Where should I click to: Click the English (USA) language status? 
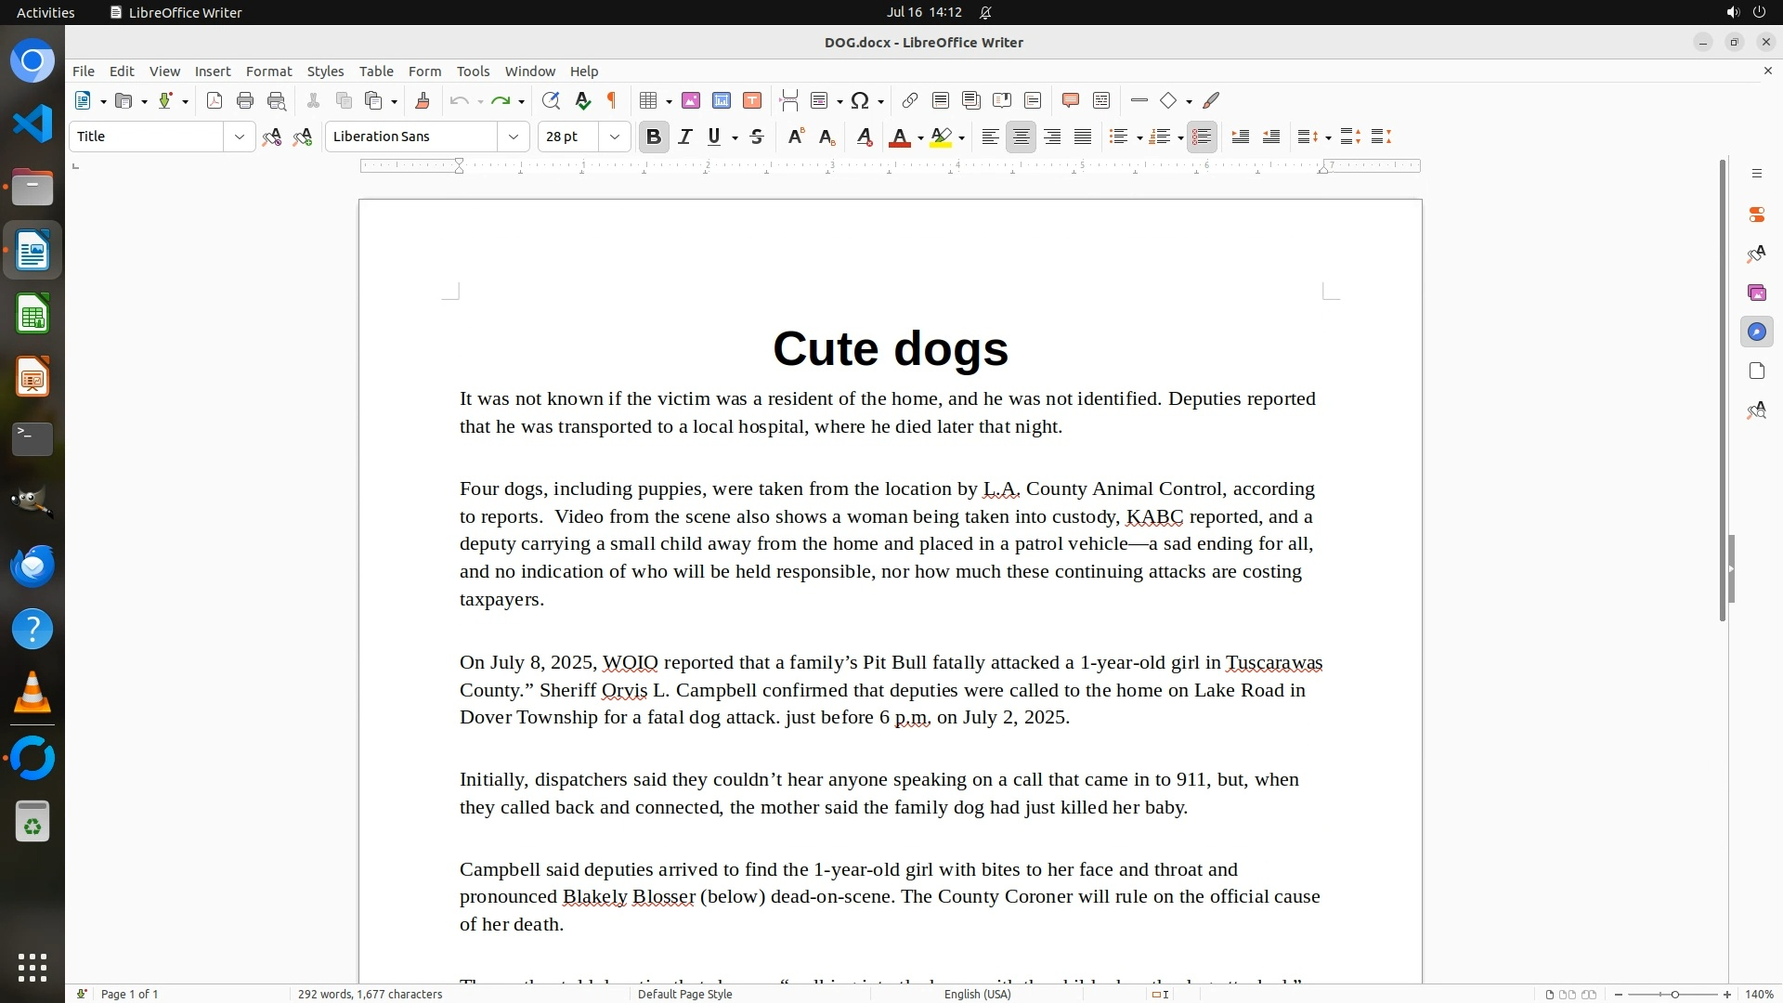[x=977, y=994]
